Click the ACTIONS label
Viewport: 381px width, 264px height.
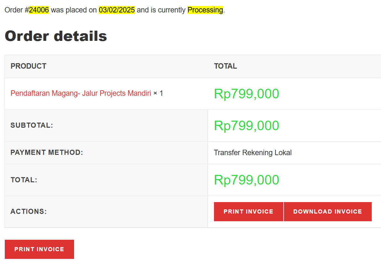28,211
